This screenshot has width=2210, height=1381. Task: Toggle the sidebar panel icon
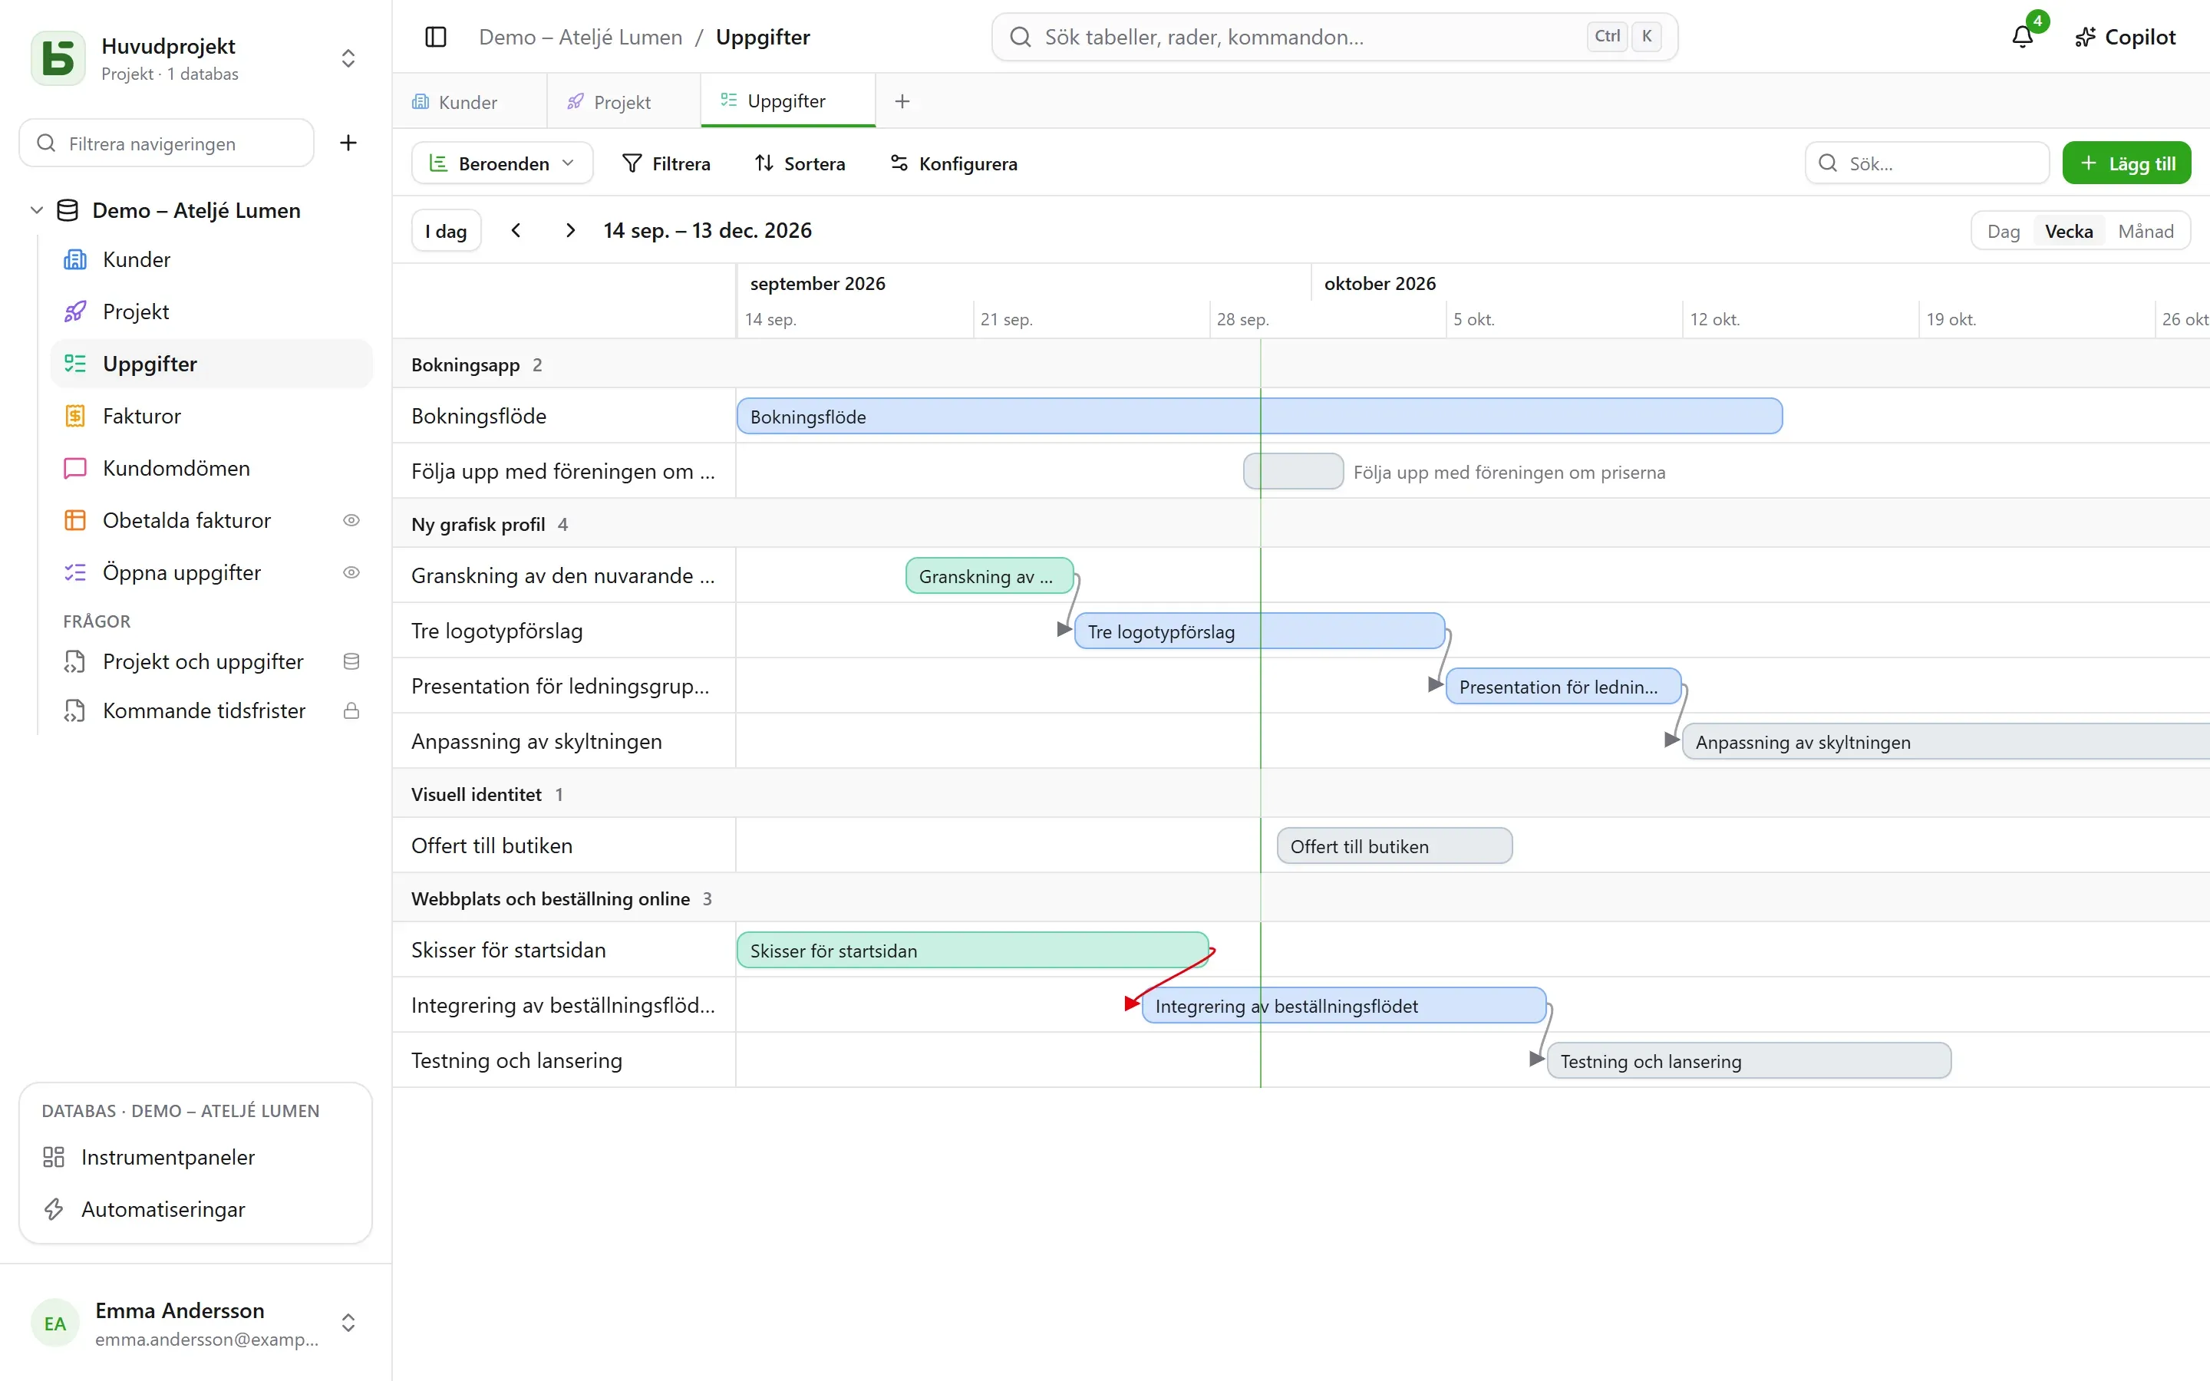pos(436,38)
